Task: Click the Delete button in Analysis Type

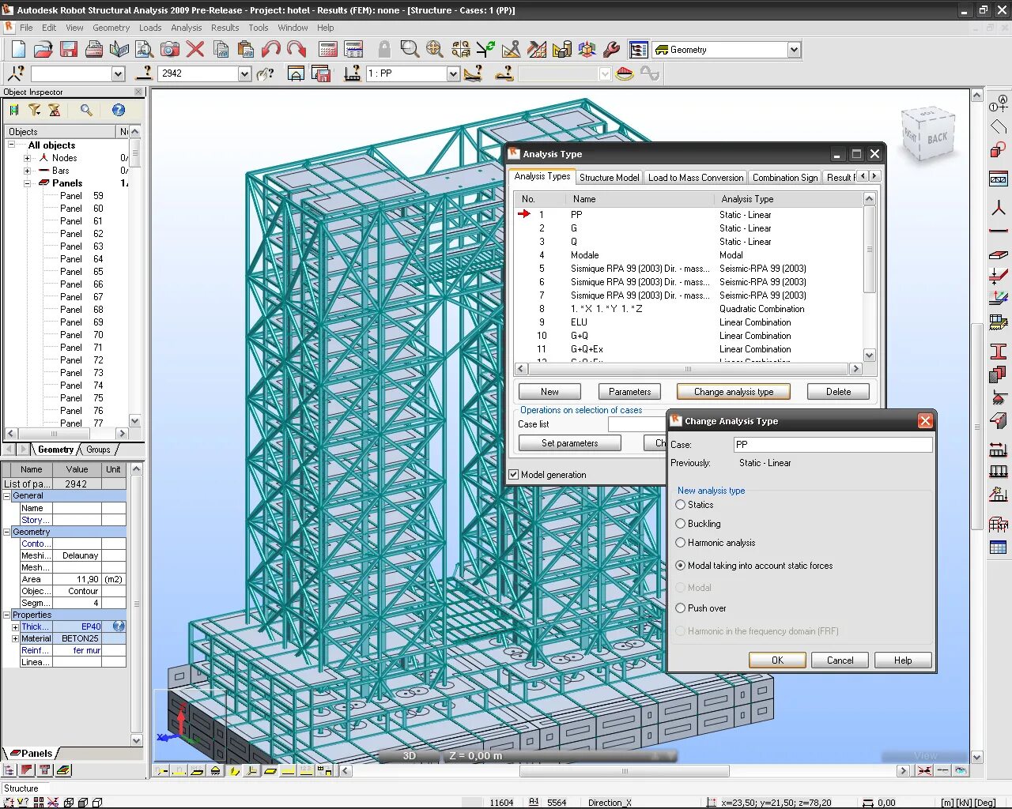Action: (x=838, y=392)
